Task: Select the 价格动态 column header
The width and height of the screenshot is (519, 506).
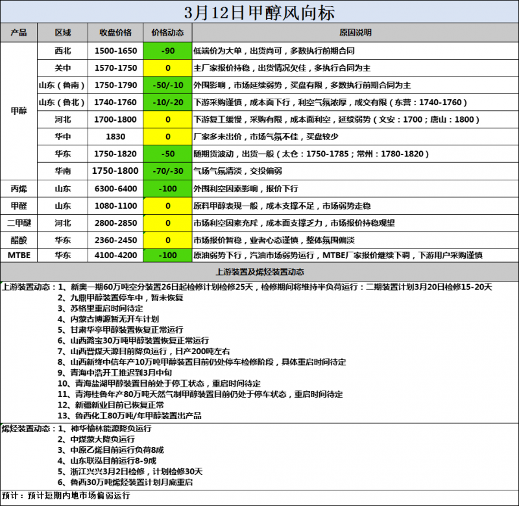Action: pos(167,32)
